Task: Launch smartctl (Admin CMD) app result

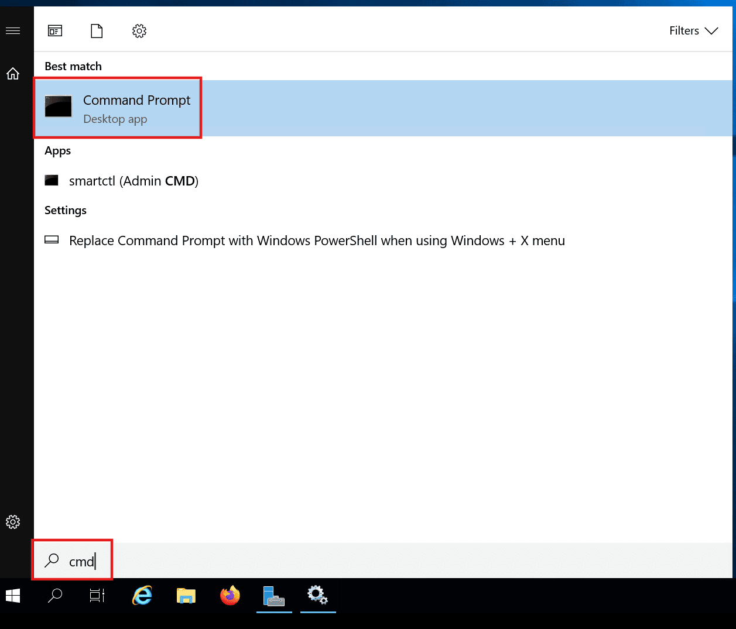Action: coord(133,181)
